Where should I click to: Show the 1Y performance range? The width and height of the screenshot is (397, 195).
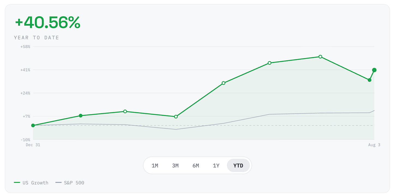coord(216,165)
